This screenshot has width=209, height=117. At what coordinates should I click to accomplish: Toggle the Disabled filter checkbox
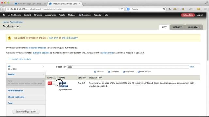[x=109, y=71]
